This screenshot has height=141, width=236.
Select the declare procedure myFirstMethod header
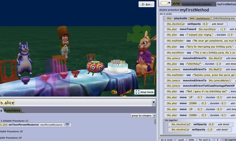click(x=184, y=10)
